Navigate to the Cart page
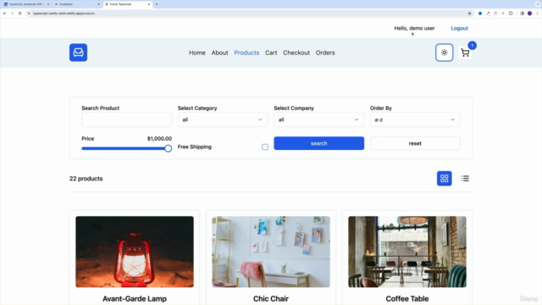Viewport: 542px width, 305px height. tap(271, 53)
